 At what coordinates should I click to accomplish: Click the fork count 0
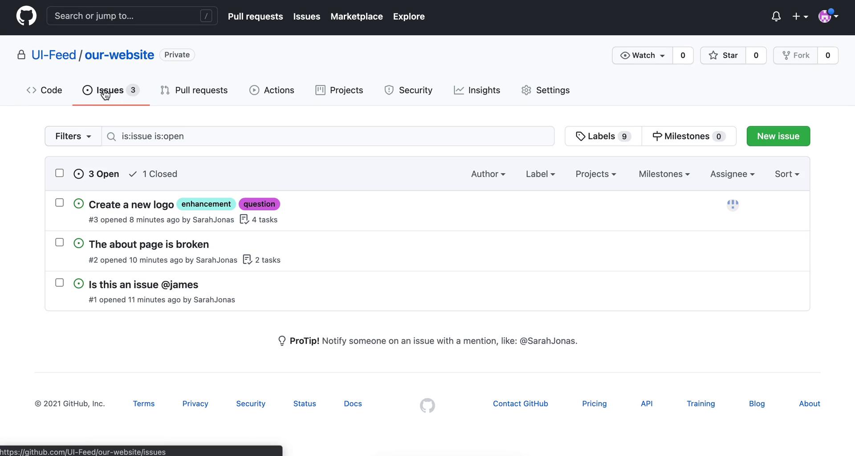(x=827, y=55)
